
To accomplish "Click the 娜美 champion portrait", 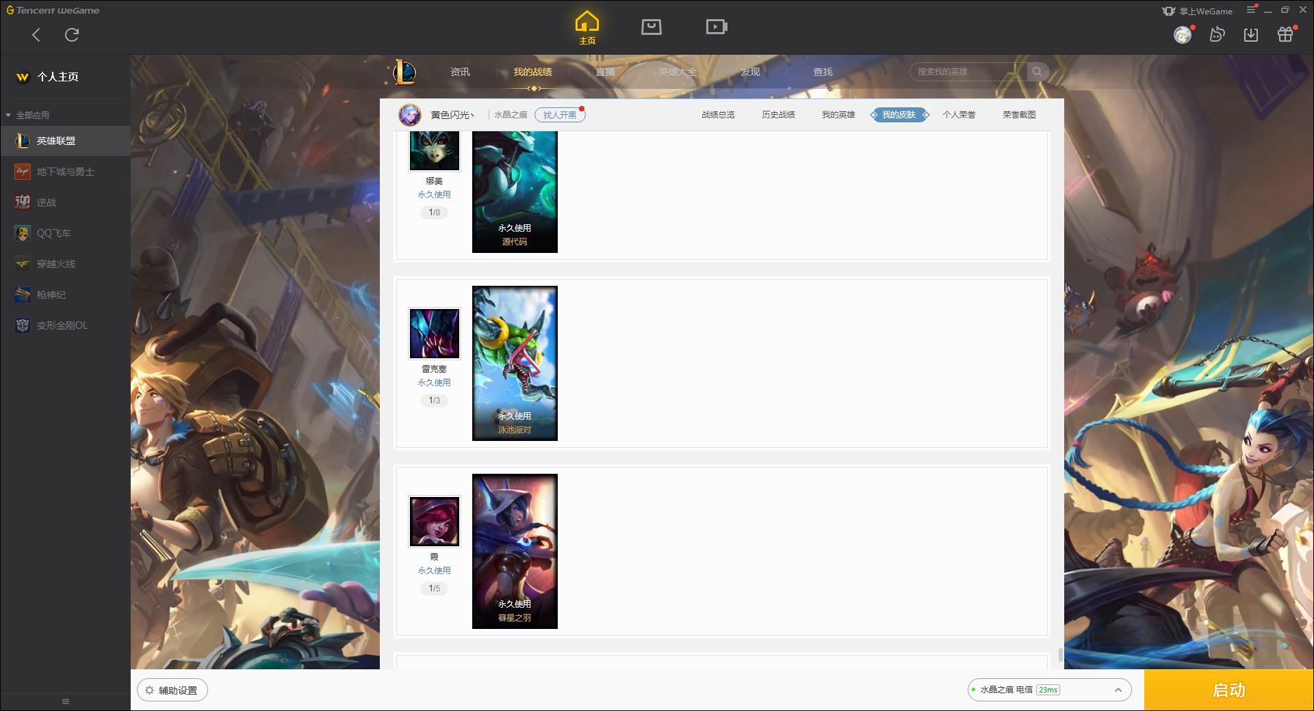I will pos(435,151).
